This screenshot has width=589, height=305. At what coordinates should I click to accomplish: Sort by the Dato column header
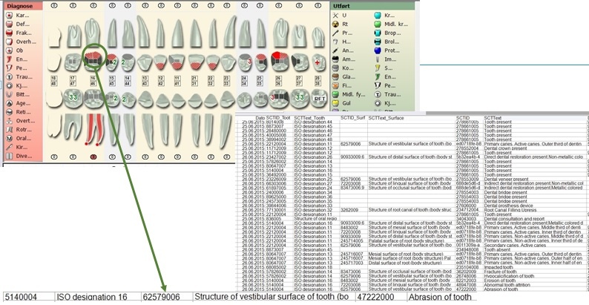coord(260,118)
